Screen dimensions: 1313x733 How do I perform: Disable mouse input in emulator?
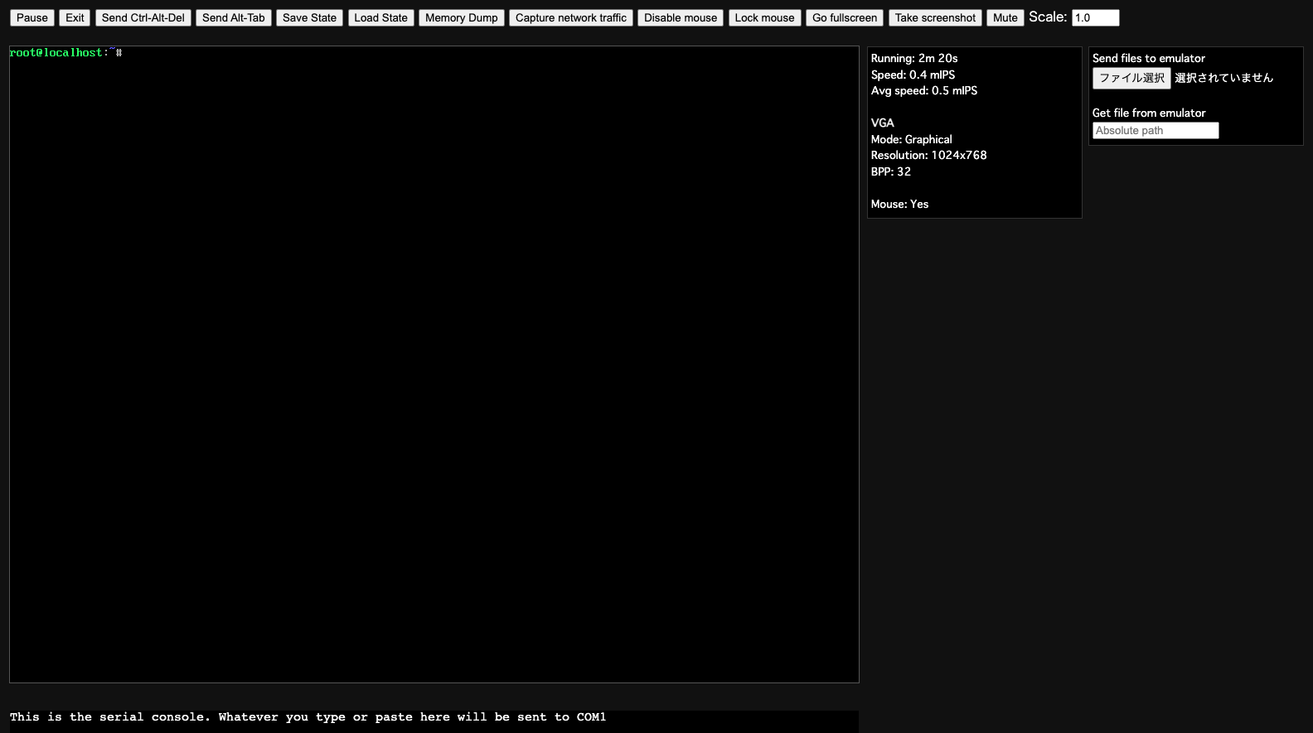point(680,17)
